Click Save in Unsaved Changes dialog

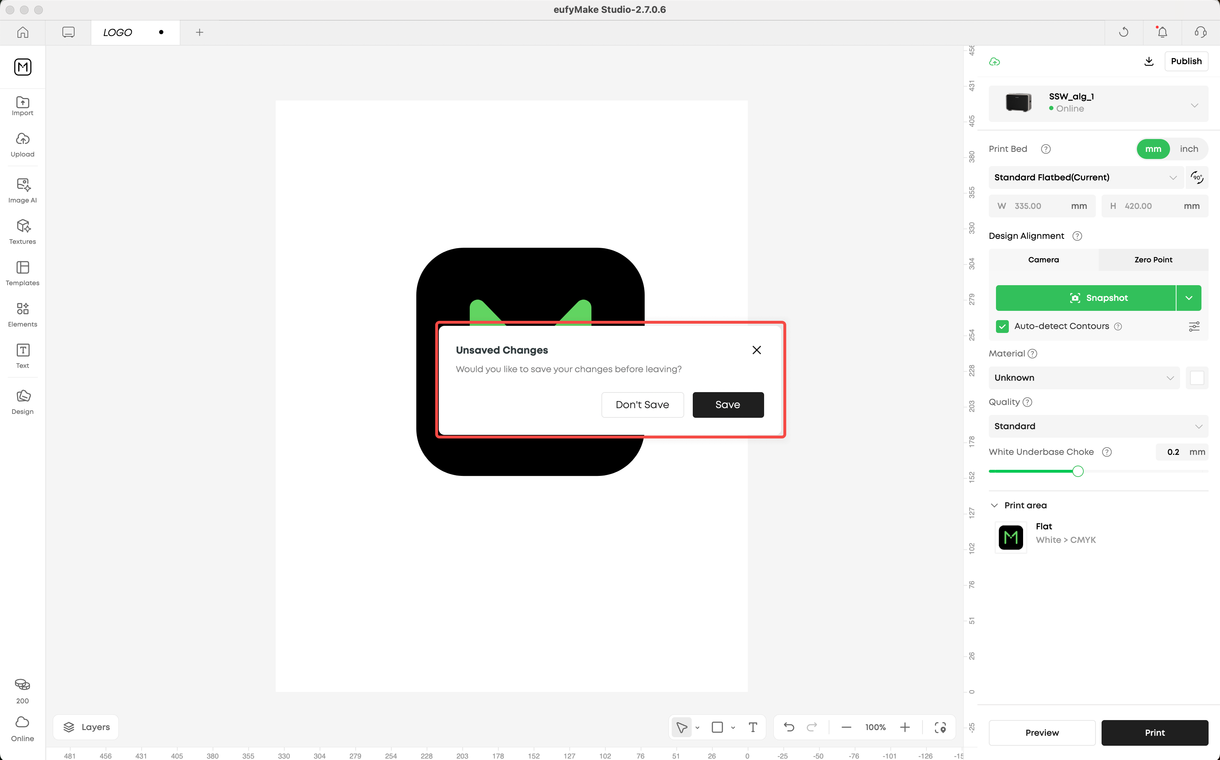pos(728,405)
